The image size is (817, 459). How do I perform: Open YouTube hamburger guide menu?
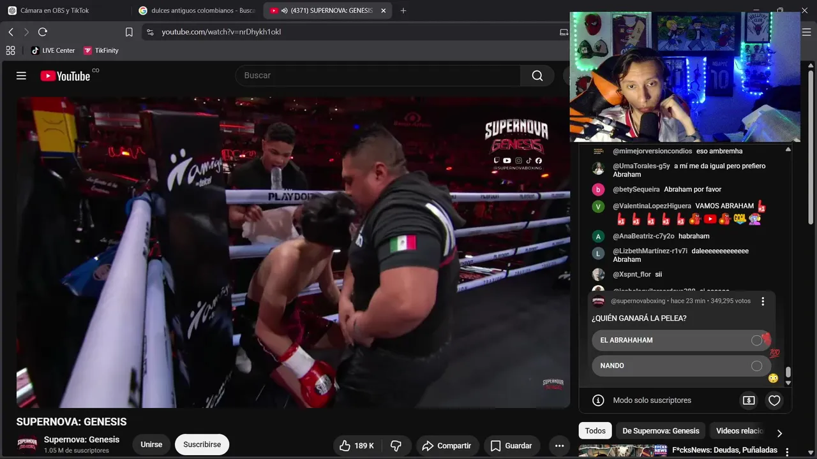click(21, 76)
